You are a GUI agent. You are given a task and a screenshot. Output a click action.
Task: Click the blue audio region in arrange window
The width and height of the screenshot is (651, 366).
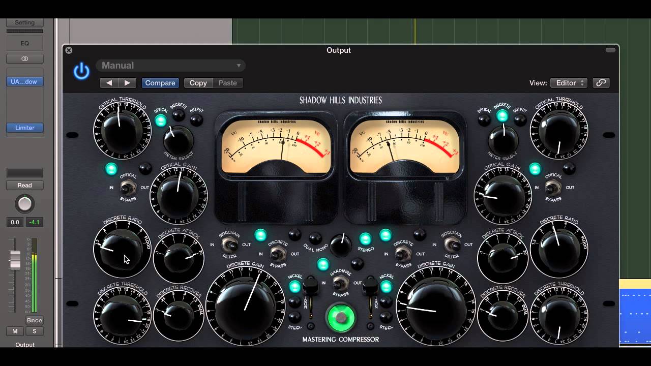[635, 316]
